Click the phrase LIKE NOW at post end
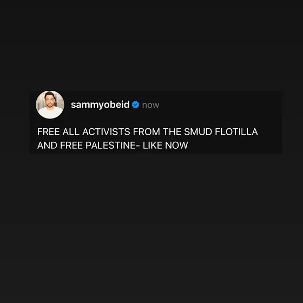Viewport: 303px width, 303px height. pyautogui.click(x=165, y=146)
